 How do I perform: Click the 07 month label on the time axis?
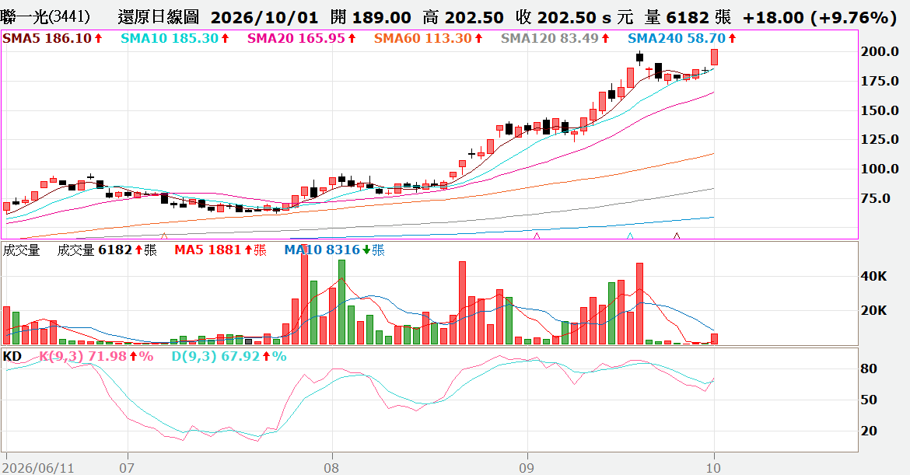(x=127, y=467)
